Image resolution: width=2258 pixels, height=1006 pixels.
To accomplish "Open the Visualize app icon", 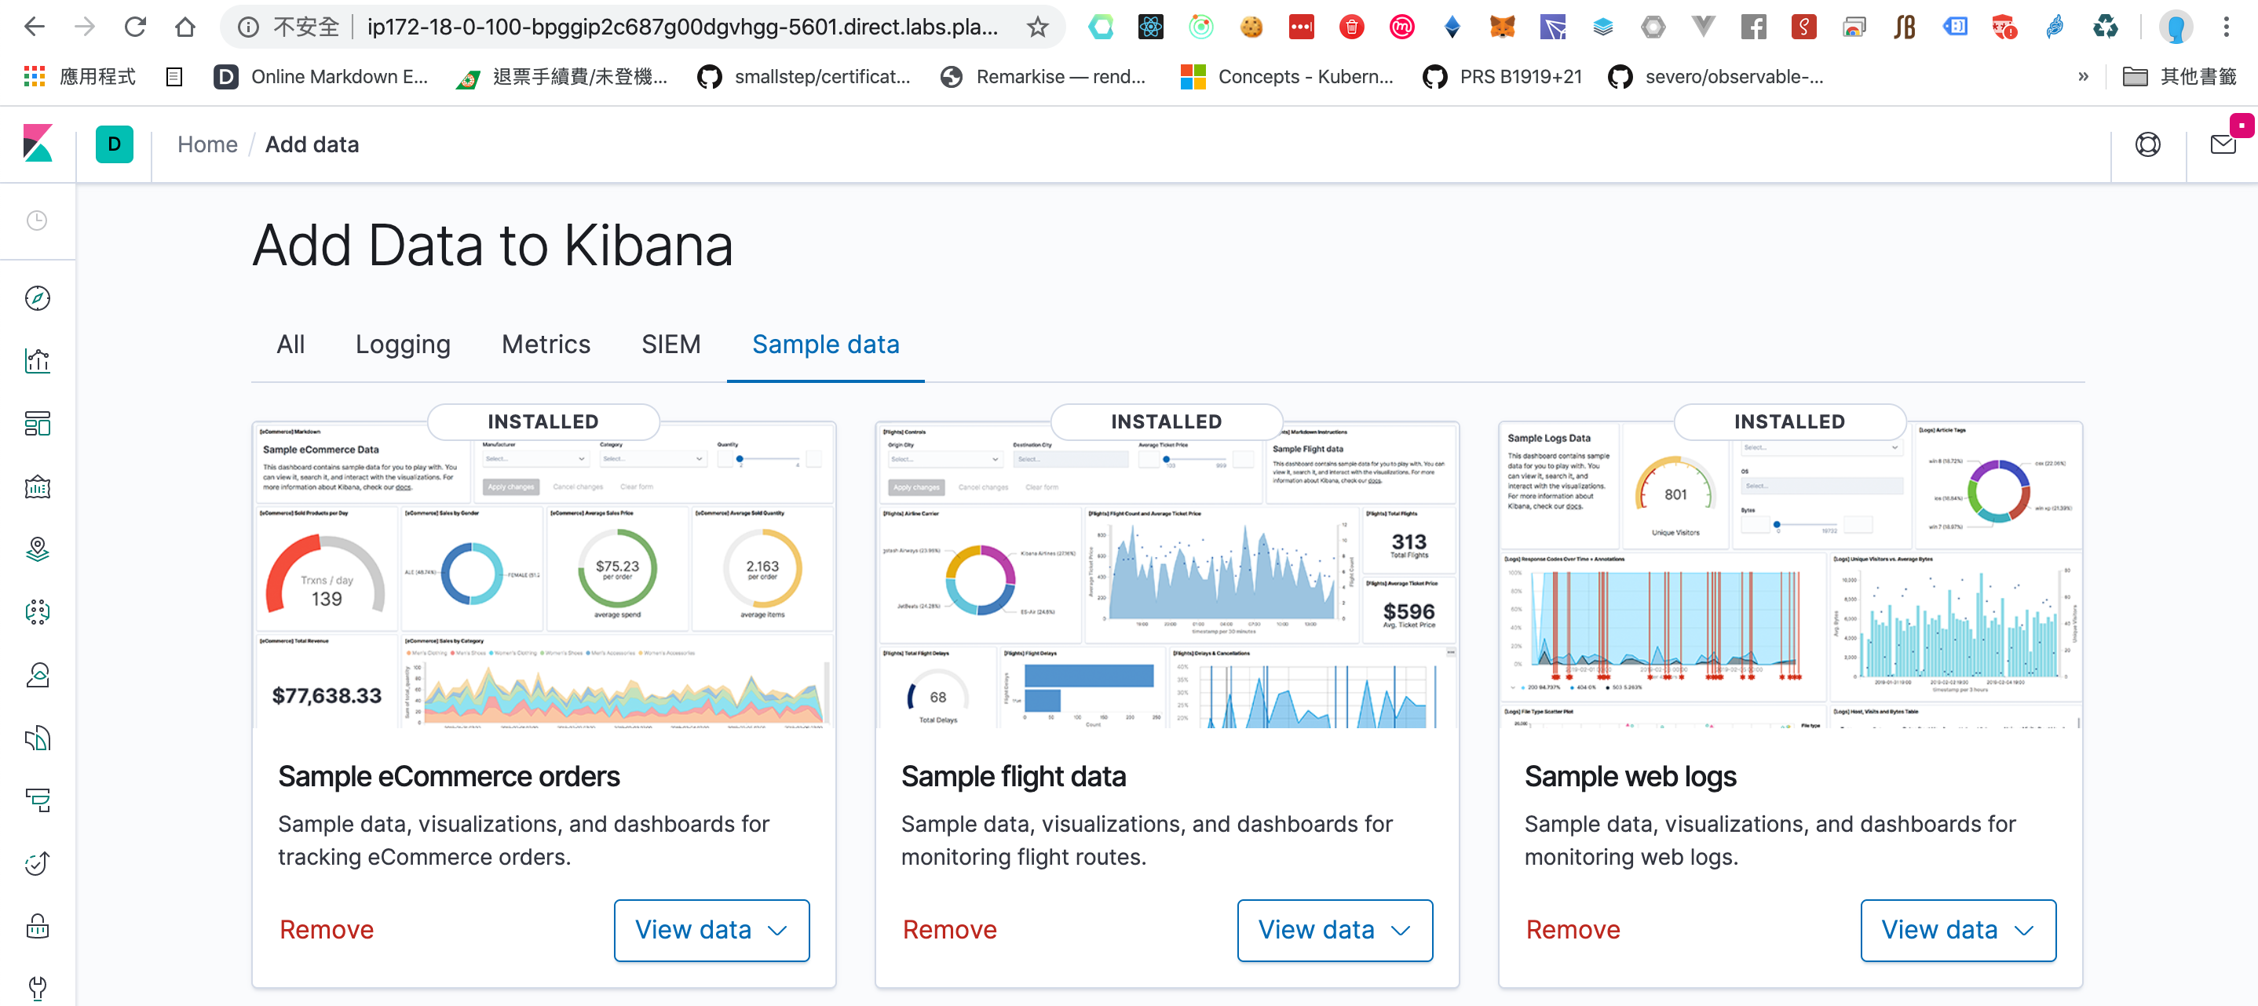I will click(37, 360).
